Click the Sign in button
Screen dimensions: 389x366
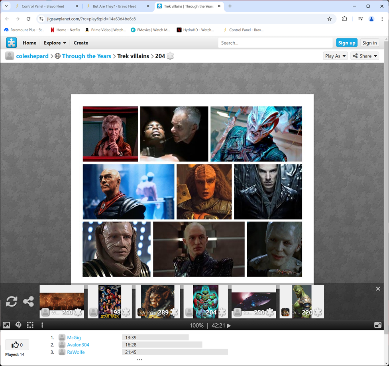[x=369, y=43]
